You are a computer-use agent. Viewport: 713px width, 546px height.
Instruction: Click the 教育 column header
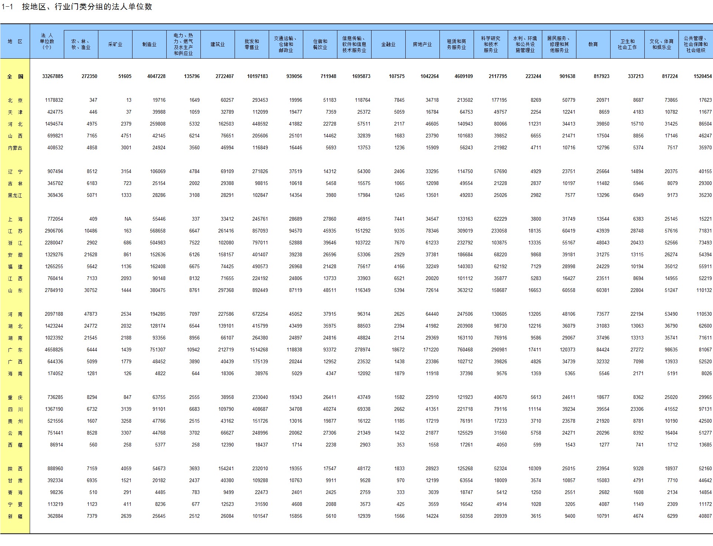593,45
